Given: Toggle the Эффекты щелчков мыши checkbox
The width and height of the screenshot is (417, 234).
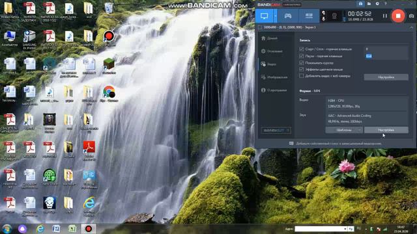Looking at the screenshot, I should pyautogui.click(x=301, y=70).
